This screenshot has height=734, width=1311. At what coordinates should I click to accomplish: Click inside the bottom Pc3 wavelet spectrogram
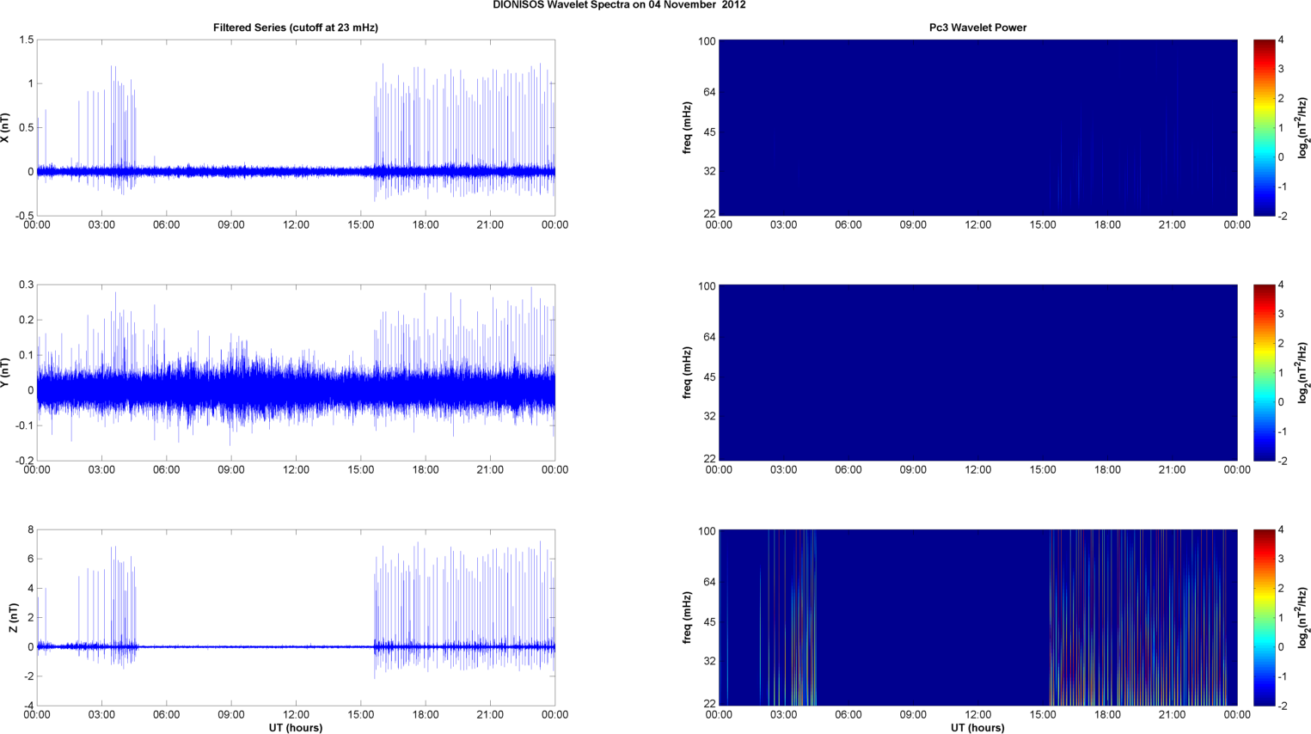(x=977, y=617)
